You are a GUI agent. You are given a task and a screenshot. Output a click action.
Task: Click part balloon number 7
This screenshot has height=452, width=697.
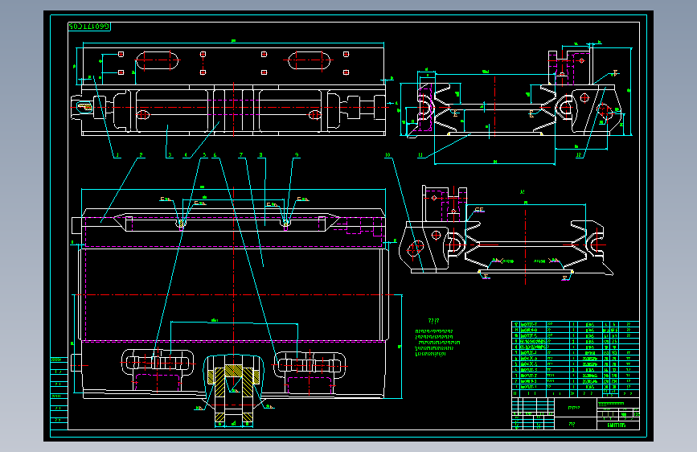[x=241, y=155]
